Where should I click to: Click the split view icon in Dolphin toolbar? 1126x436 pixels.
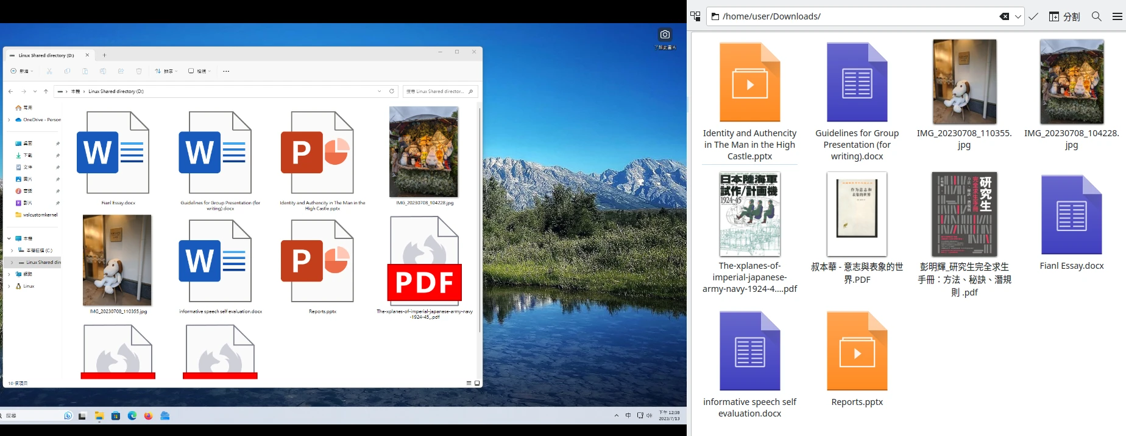(1064, 16)
